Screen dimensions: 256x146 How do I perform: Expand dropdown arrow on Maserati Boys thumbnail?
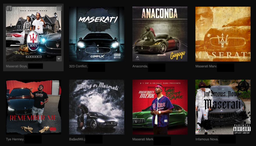click(x=59, y=59)
